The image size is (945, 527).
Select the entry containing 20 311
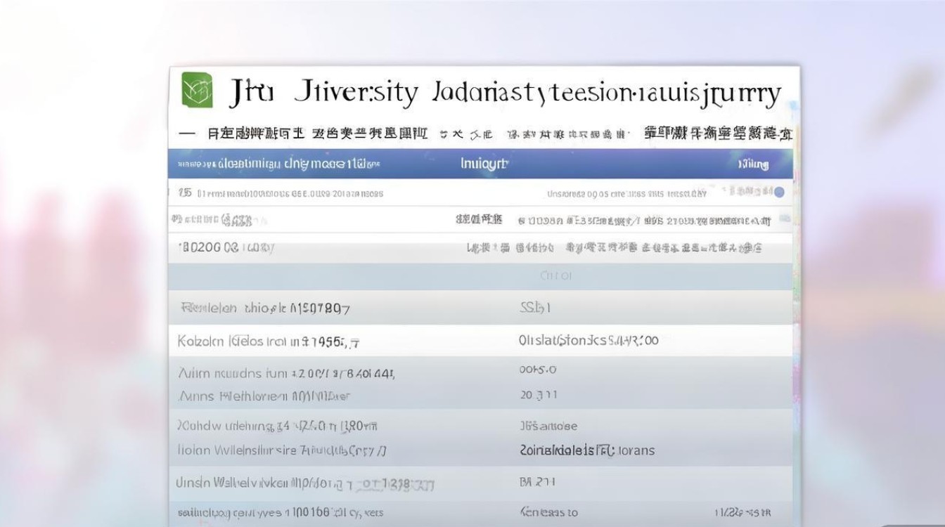545,395
